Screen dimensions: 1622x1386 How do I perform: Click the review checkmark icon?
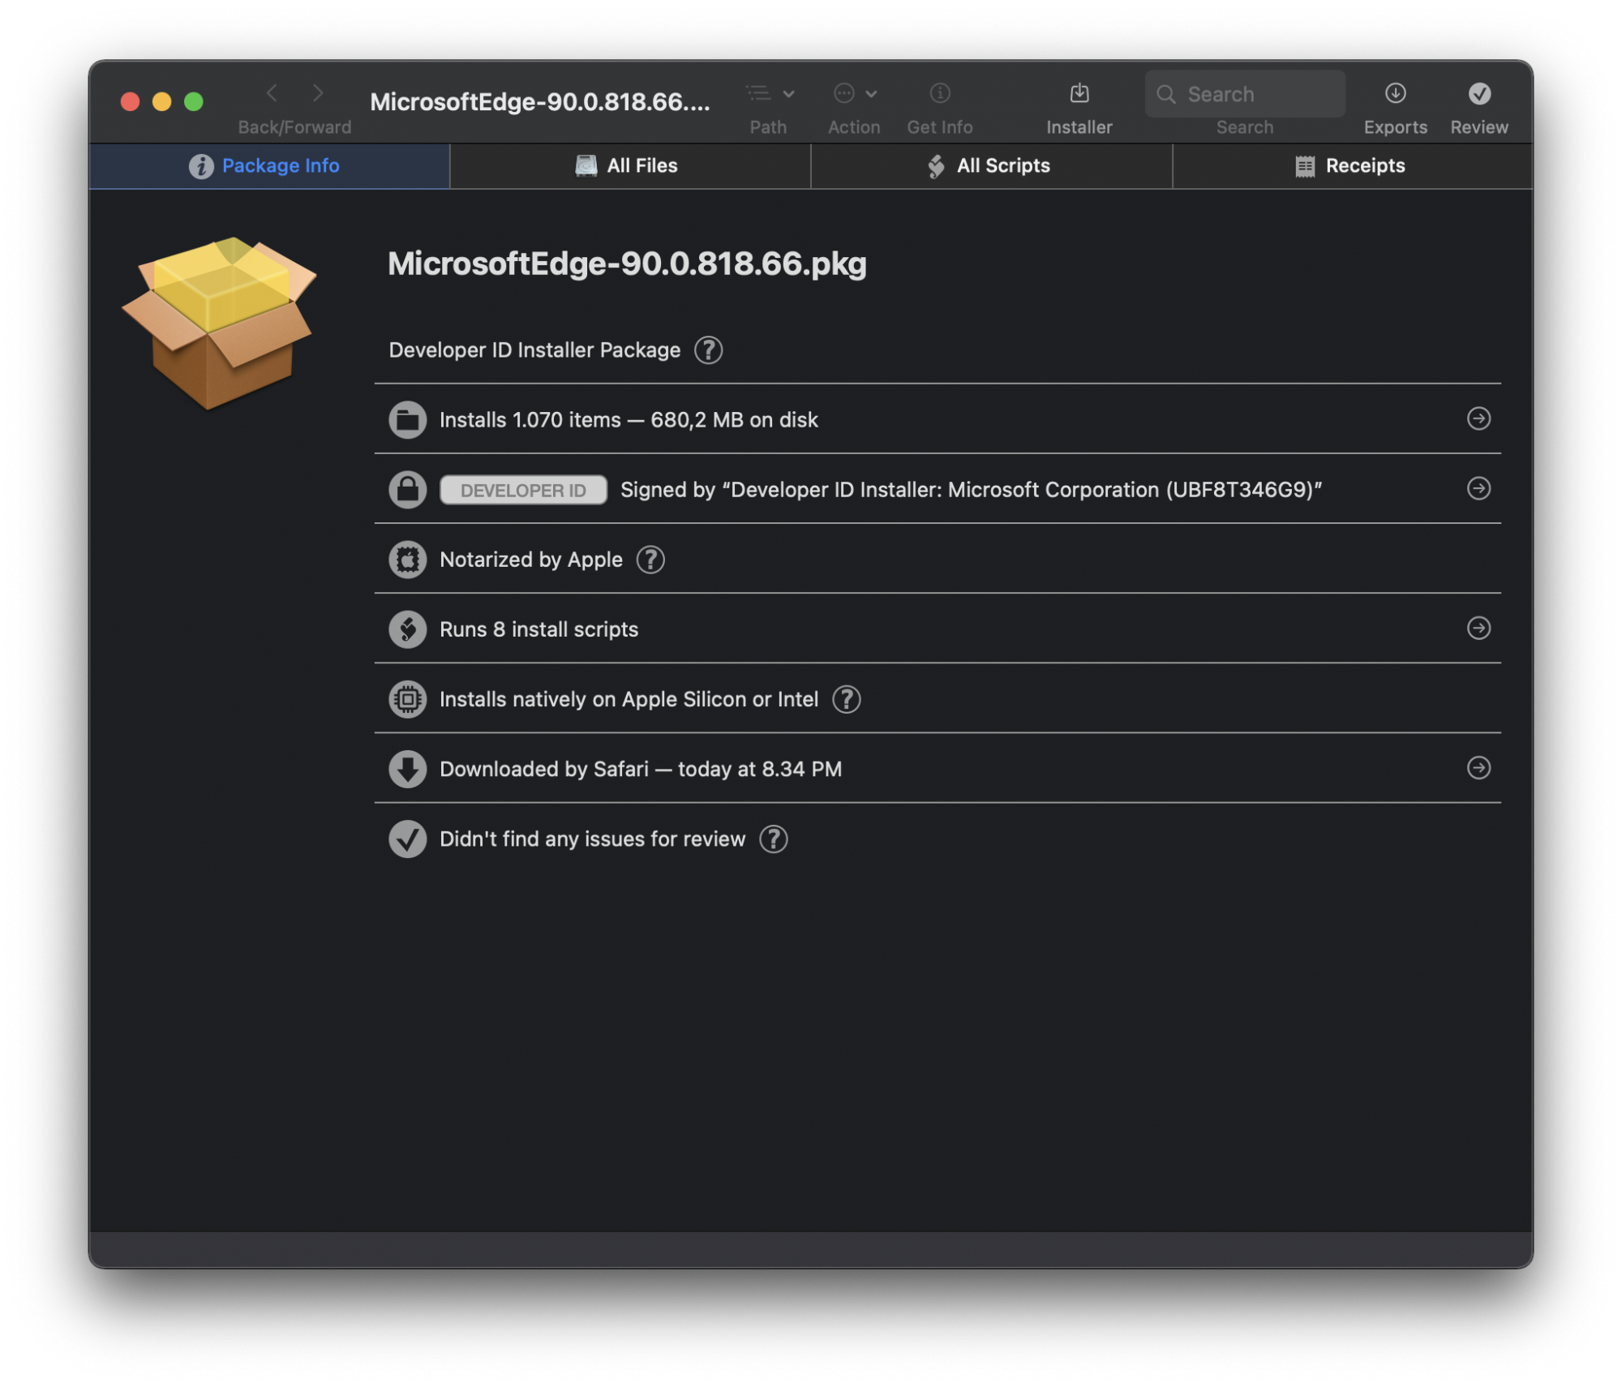[x=407, y=839]
